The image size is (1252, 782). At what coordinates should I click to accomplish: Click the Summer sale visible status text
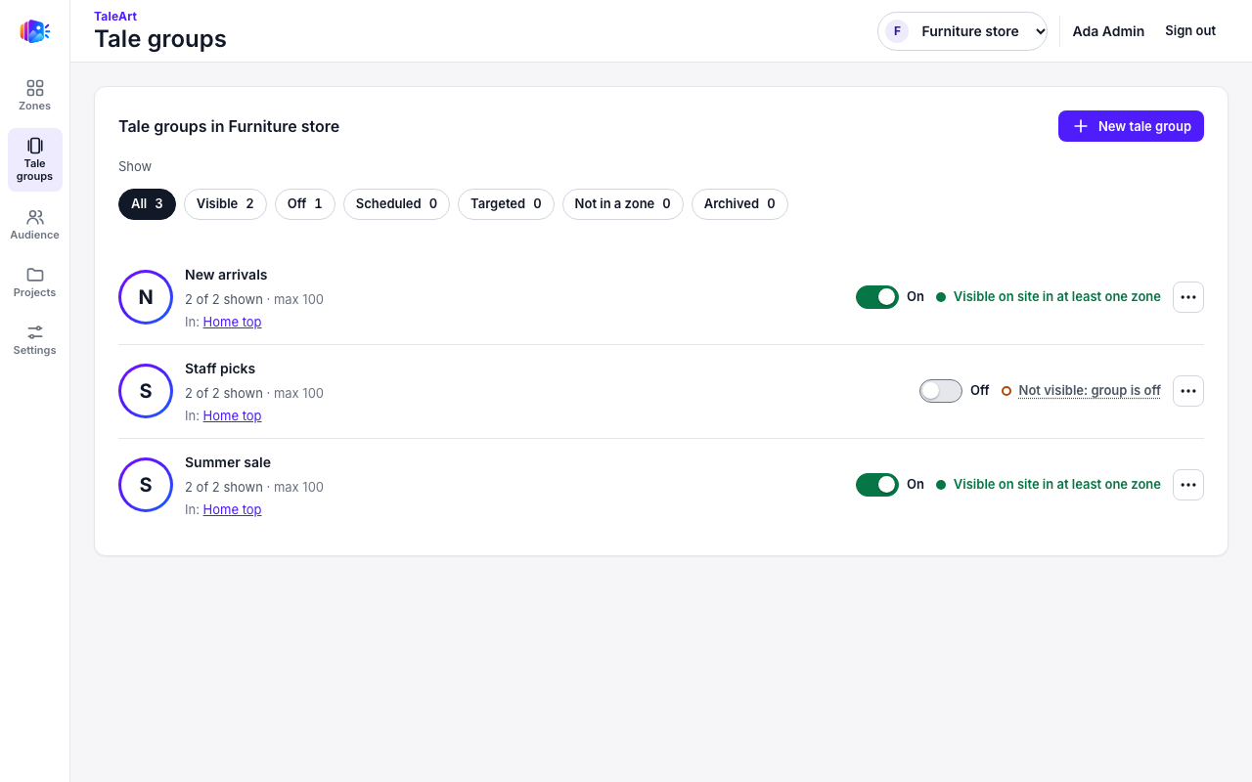point(1057,485)
